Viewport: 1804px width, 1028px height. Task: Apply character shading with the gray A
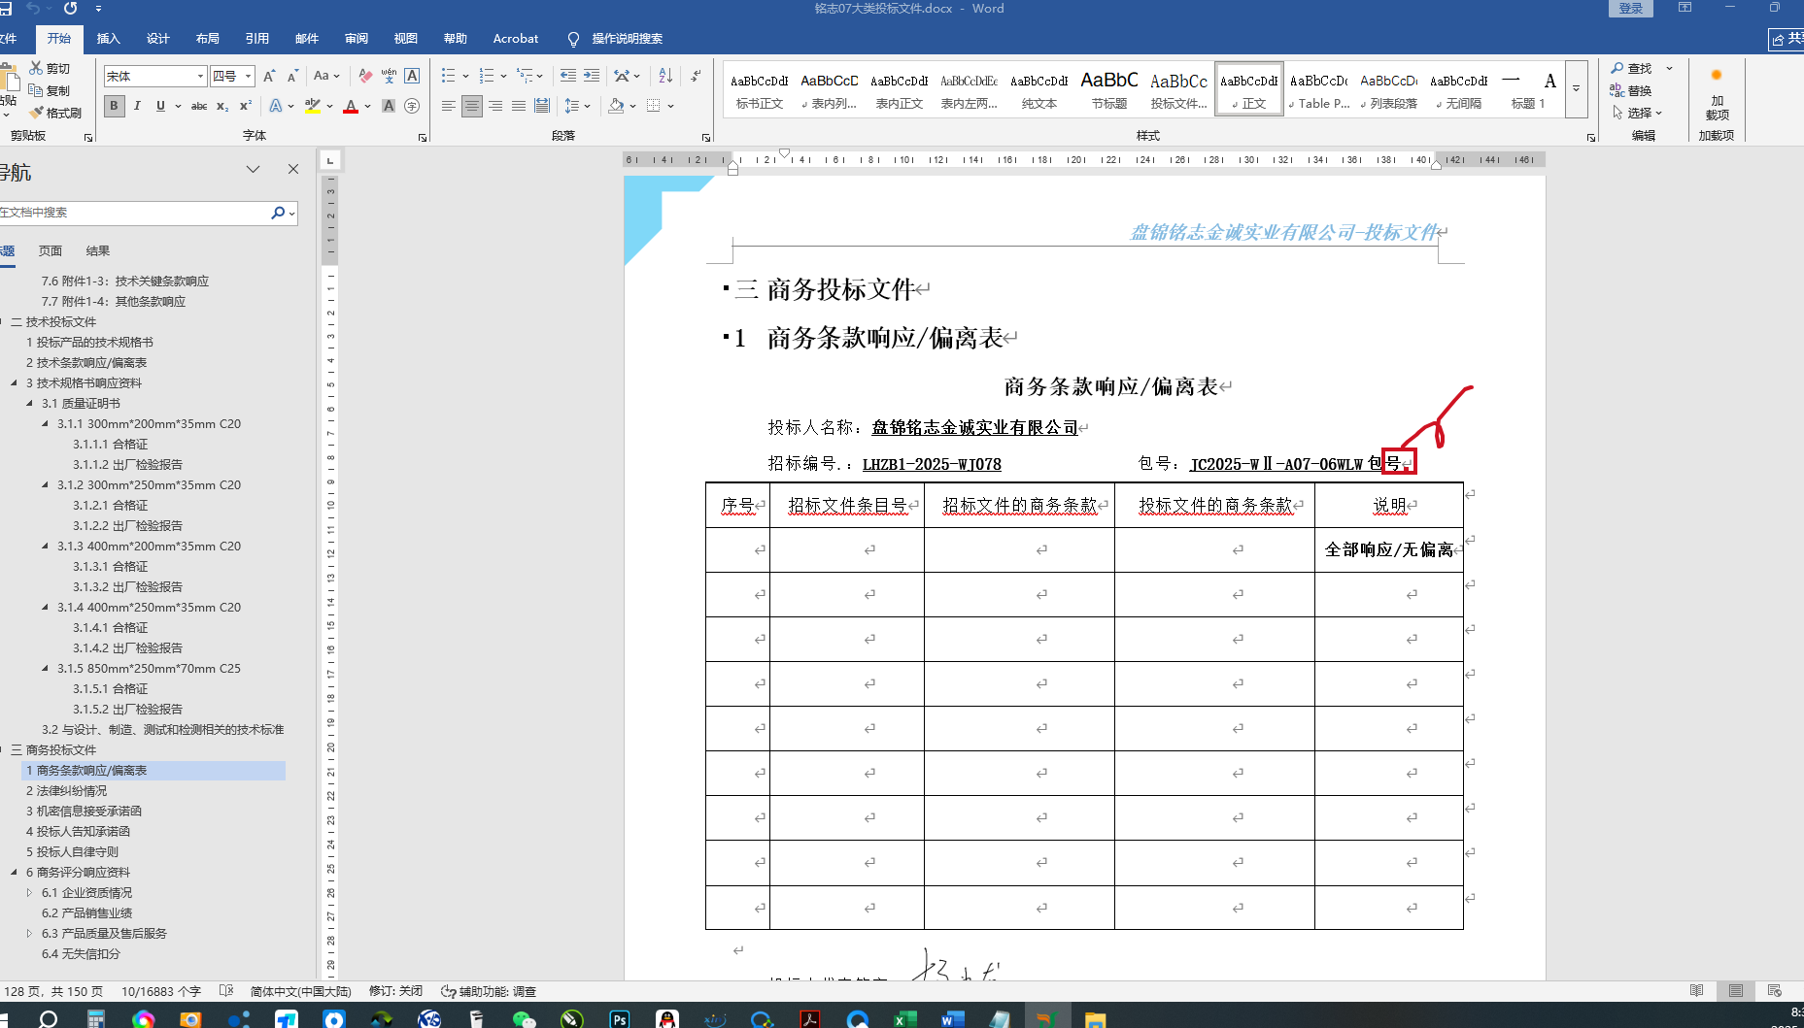click(x=389, y=106)
